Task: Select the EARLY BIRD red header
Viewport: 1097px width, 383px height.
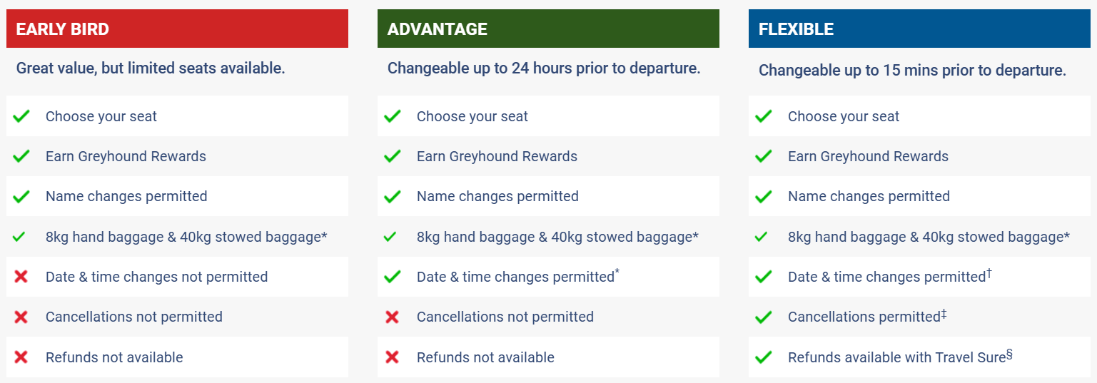Action: [177, 29]
